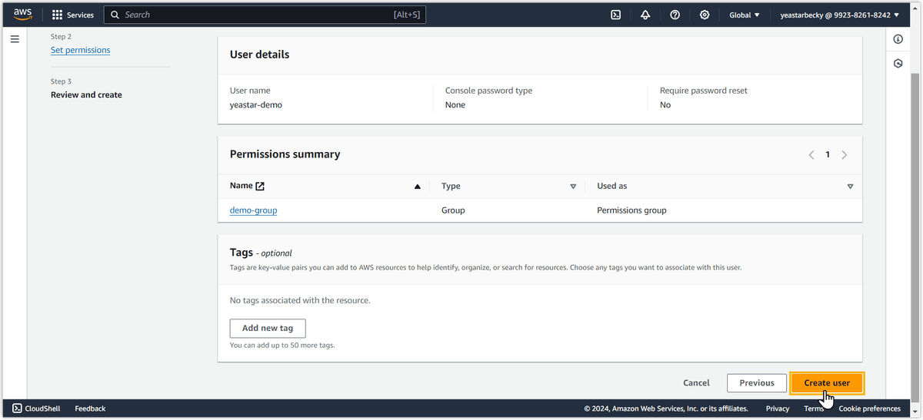
Task: Click the Add new tag button
Action: (268, 328)
